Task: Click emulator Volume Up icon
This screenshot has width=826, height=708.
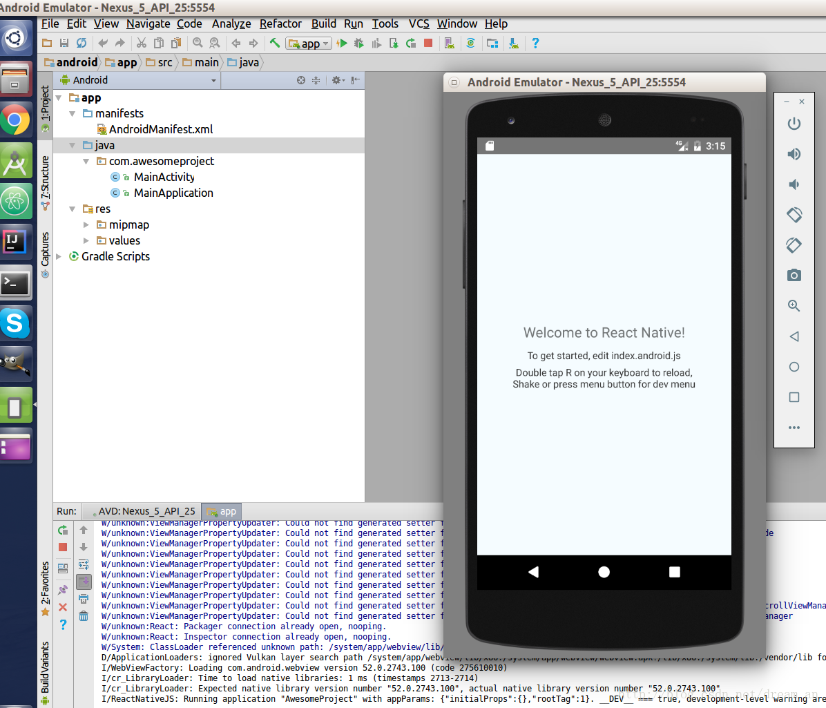Action: tap(794, 154)
